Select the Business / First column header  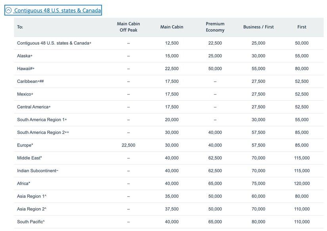pos(258,27)
